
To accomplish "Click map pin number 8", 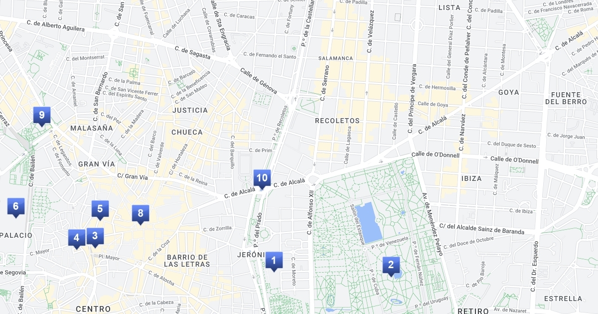I will coord(141,214).
